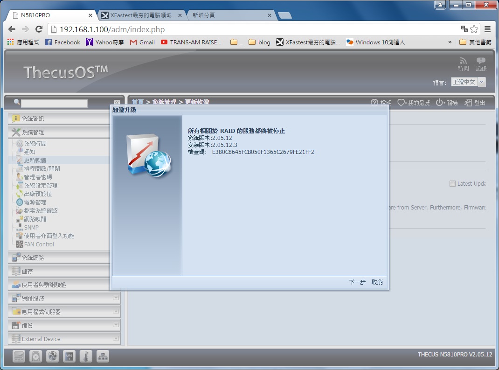Select 使用者介面登入功能 in the tree
The image size is (499, 370).
49,236
